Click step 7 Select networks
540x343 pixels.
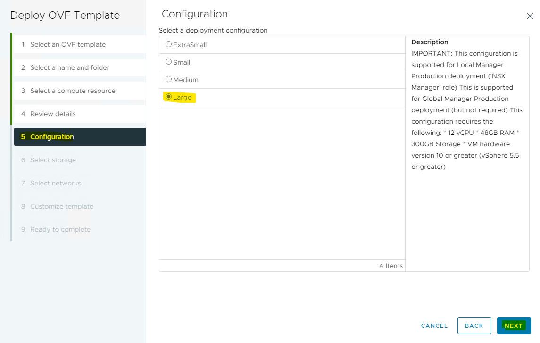click(x=56, y=183)
